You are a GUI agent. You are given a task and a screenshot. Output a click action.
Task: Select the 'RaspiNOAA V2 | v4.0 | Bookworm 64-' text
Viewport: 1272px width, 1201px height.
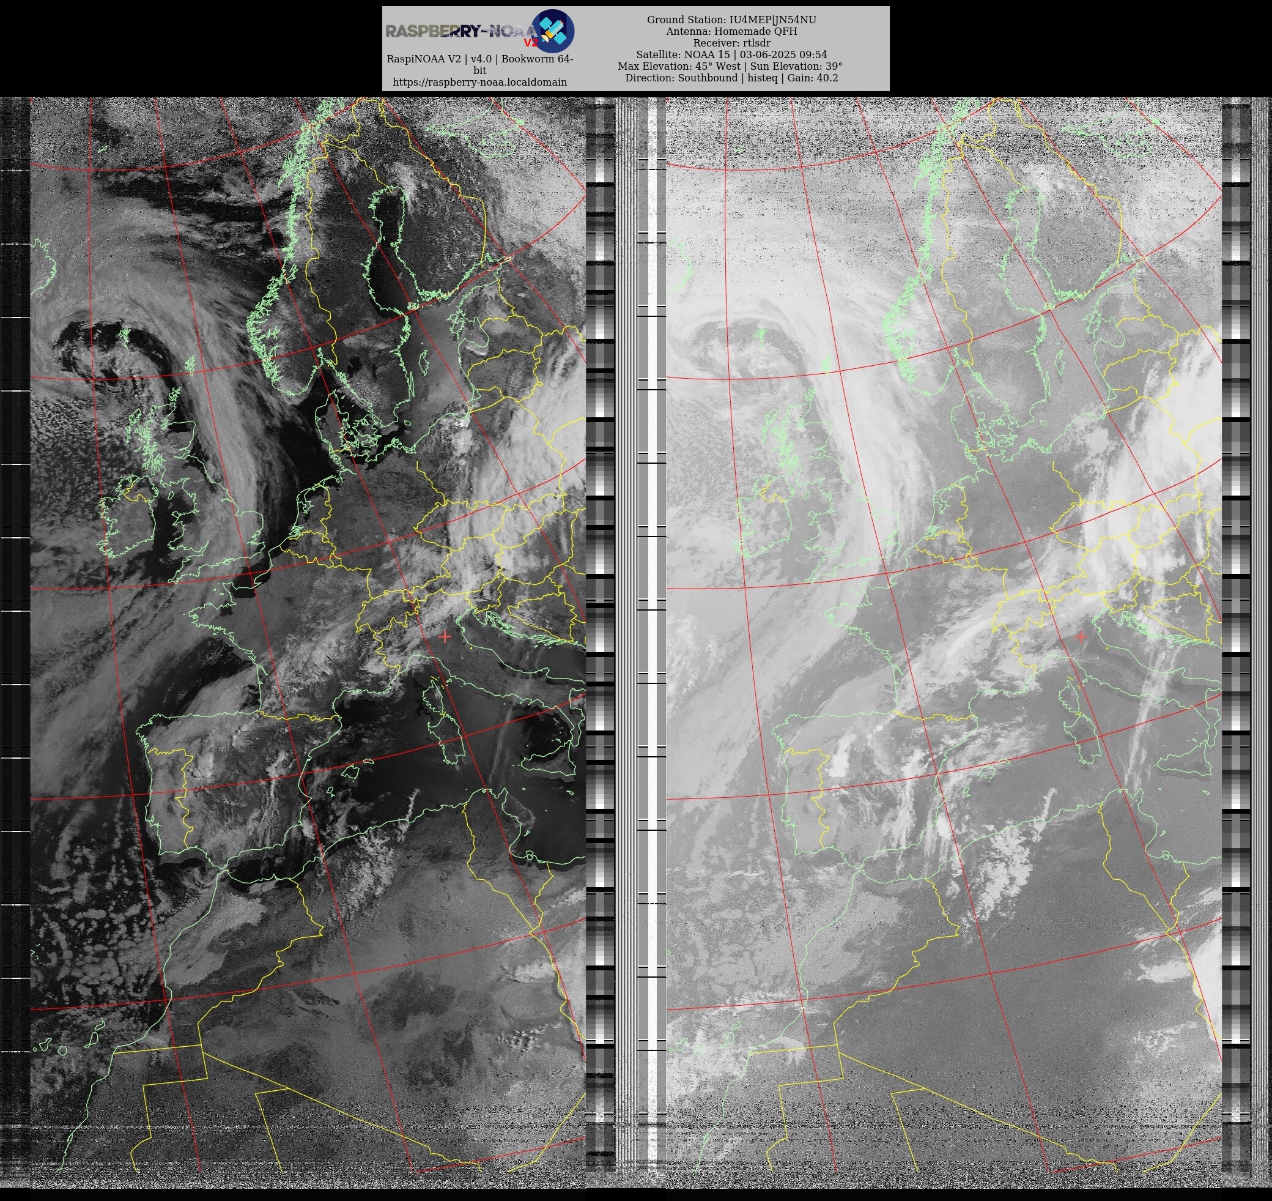coord(479,59)
